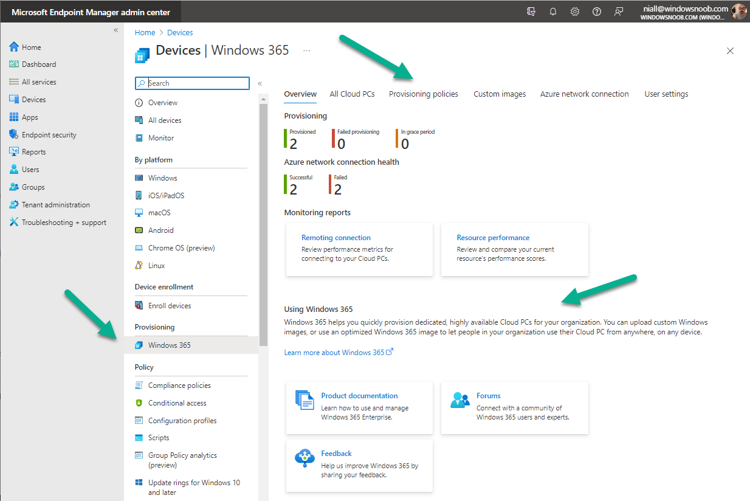The width and height of the screenshot is (750, 501).
Task: Select Windows 365 under Provisioning
Action: point(191,345)
